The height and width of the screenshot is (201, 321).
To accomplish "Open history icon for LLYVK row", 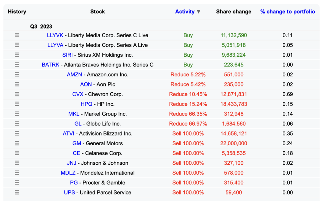I will [x=17, y=35].
